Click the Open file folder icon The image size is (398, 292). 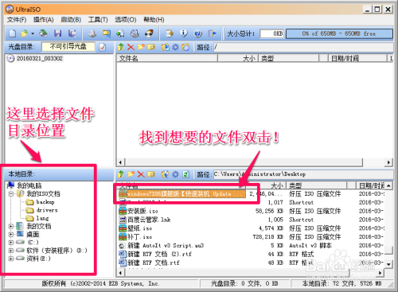[x=24, y=33]
